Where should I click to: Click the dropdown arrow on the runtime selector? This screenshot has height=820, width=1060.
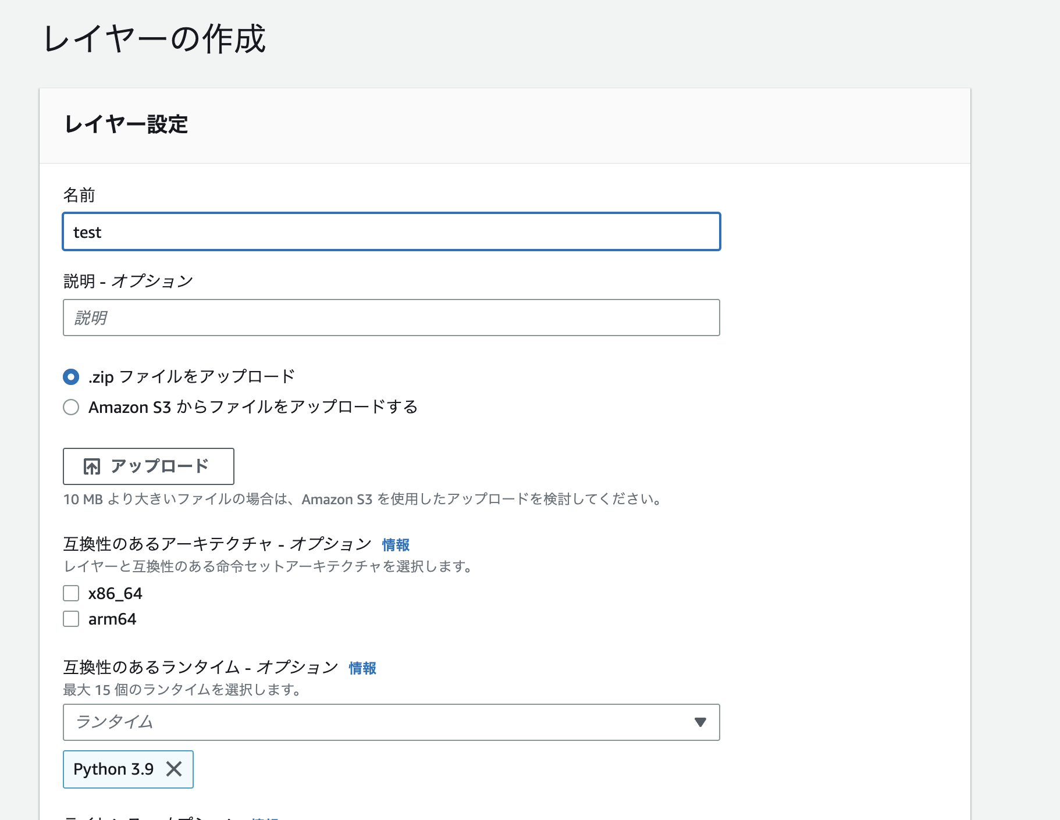point(700,722)
